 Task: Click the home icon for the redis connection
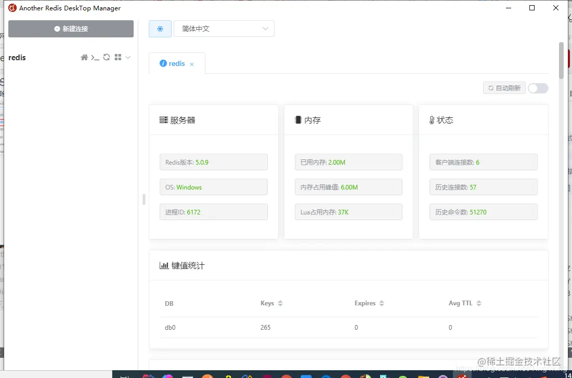click(x=84, y=57)
